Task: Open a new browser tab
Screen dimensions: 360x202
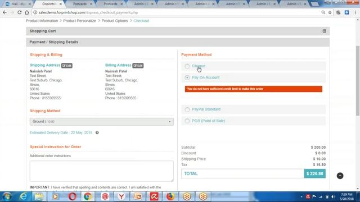Action: click(x=315, y=4)
